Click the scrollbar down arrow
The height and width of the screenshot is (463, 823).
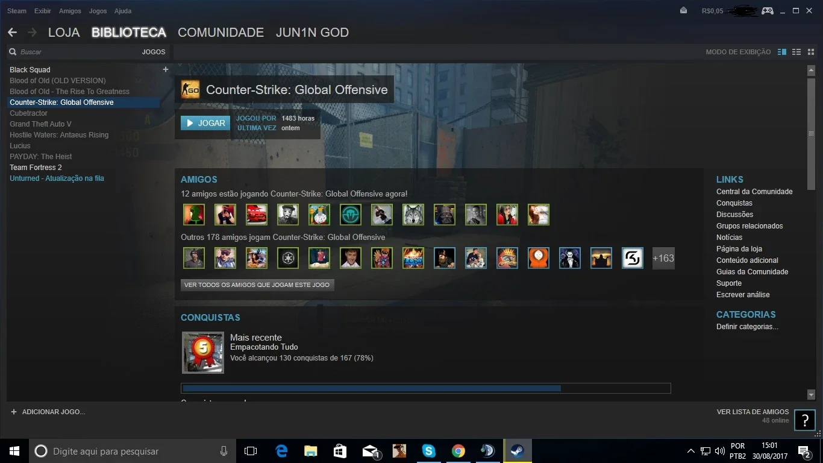click(811, 394)
